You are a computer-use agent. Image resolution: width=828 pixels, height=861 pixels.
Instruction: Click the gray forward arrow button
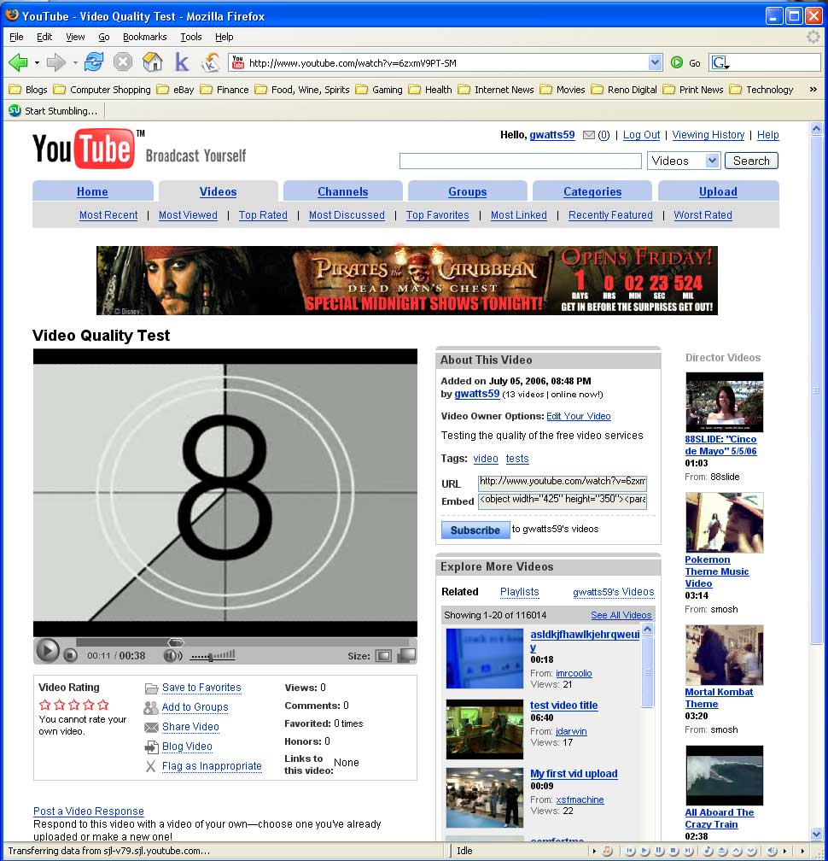pos(56,62)
